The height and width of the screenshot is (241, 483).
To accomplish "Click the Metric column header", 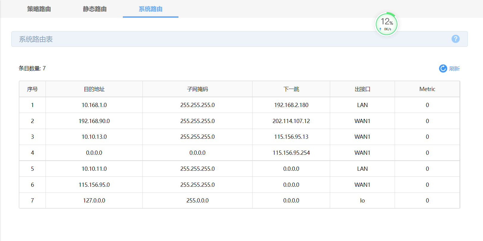I will (x=427, y=89).
